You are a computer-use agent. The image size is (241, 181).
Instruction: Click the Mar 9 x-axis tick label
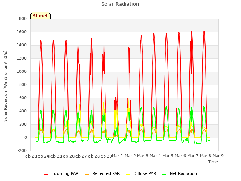point(218,156)
